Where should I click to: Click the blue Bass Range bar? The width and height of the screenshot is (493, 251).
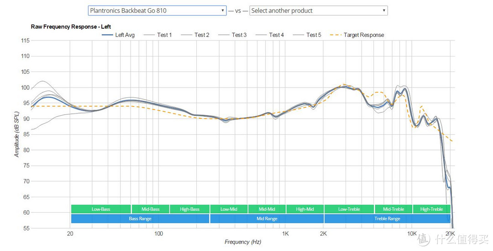point(140,219)
